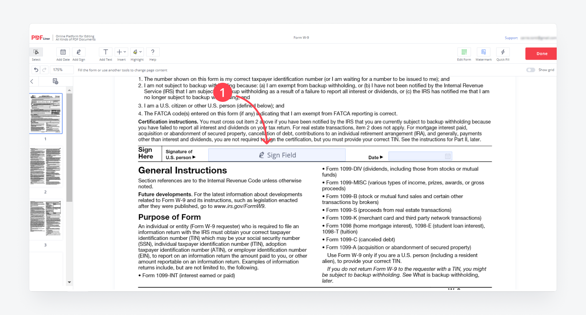The image size is (586, 315).
Task: Click the 'Certification instructions.' bold text
Action: (168, 122)
